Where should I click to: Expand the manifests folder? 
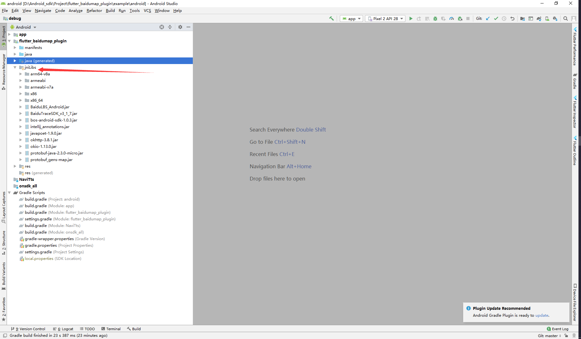pyautogui.click(x=15, y=48)
